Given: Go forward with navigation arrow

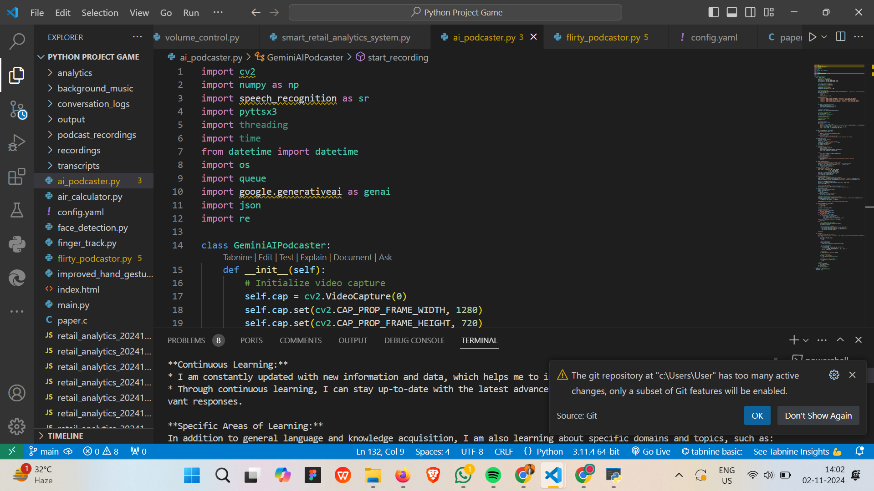Looking at the screenshot, I should tap(274, 12).
